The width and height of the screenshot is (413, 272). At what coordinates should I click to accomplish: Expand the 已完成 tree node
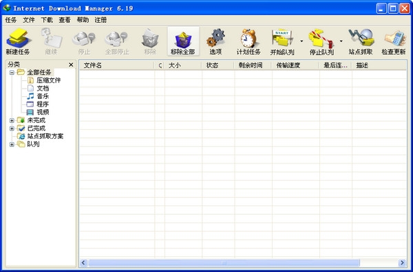(x=12, y=128)
